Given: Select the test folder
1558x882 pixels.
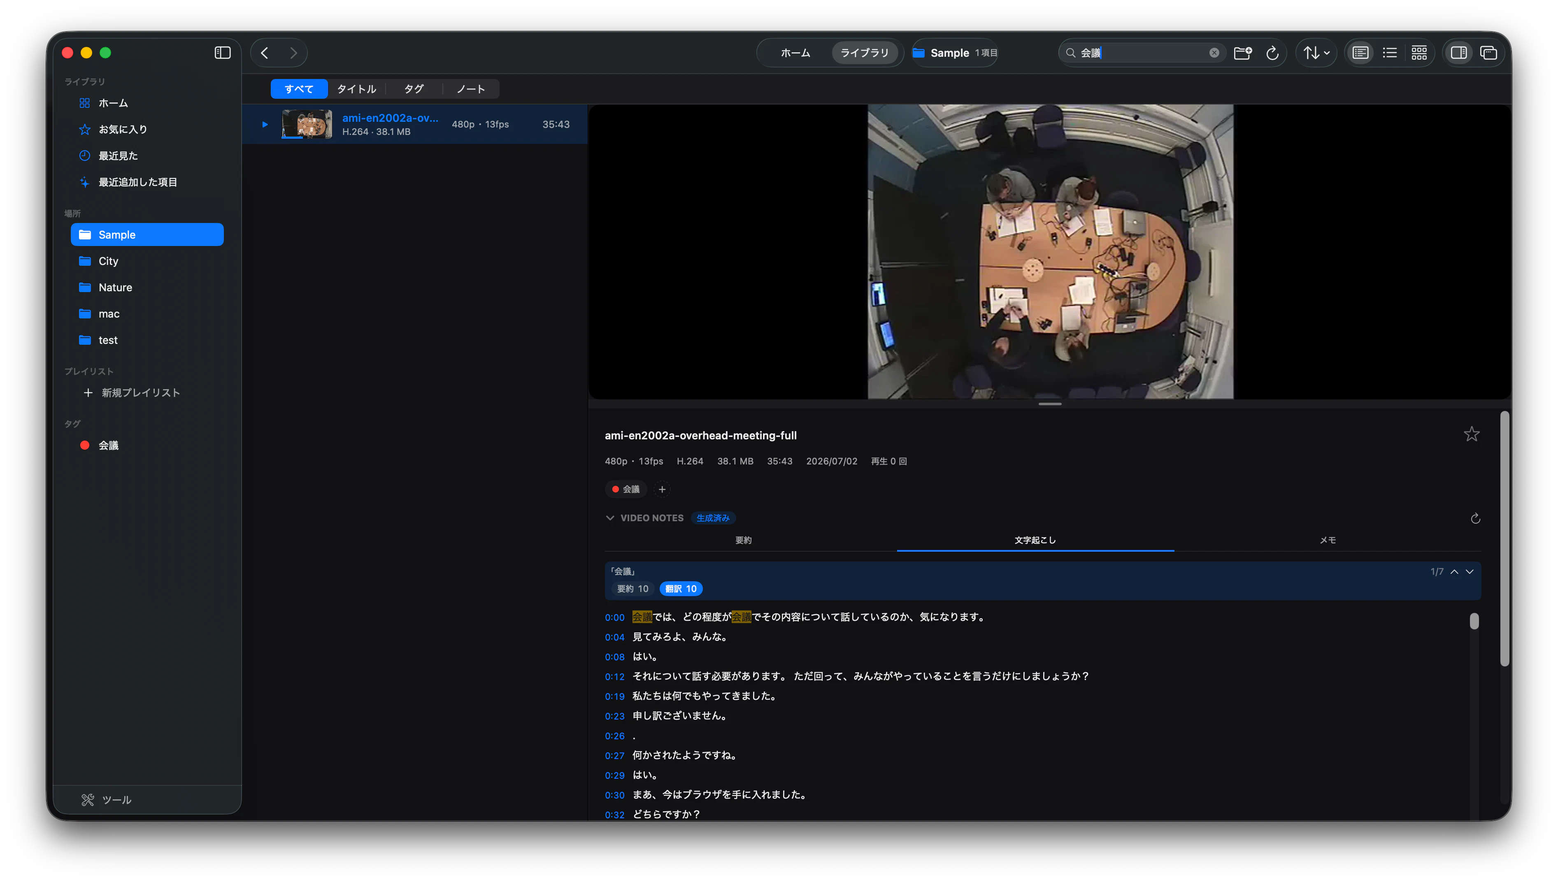Looking at the screenshot, I should [146, 340].
